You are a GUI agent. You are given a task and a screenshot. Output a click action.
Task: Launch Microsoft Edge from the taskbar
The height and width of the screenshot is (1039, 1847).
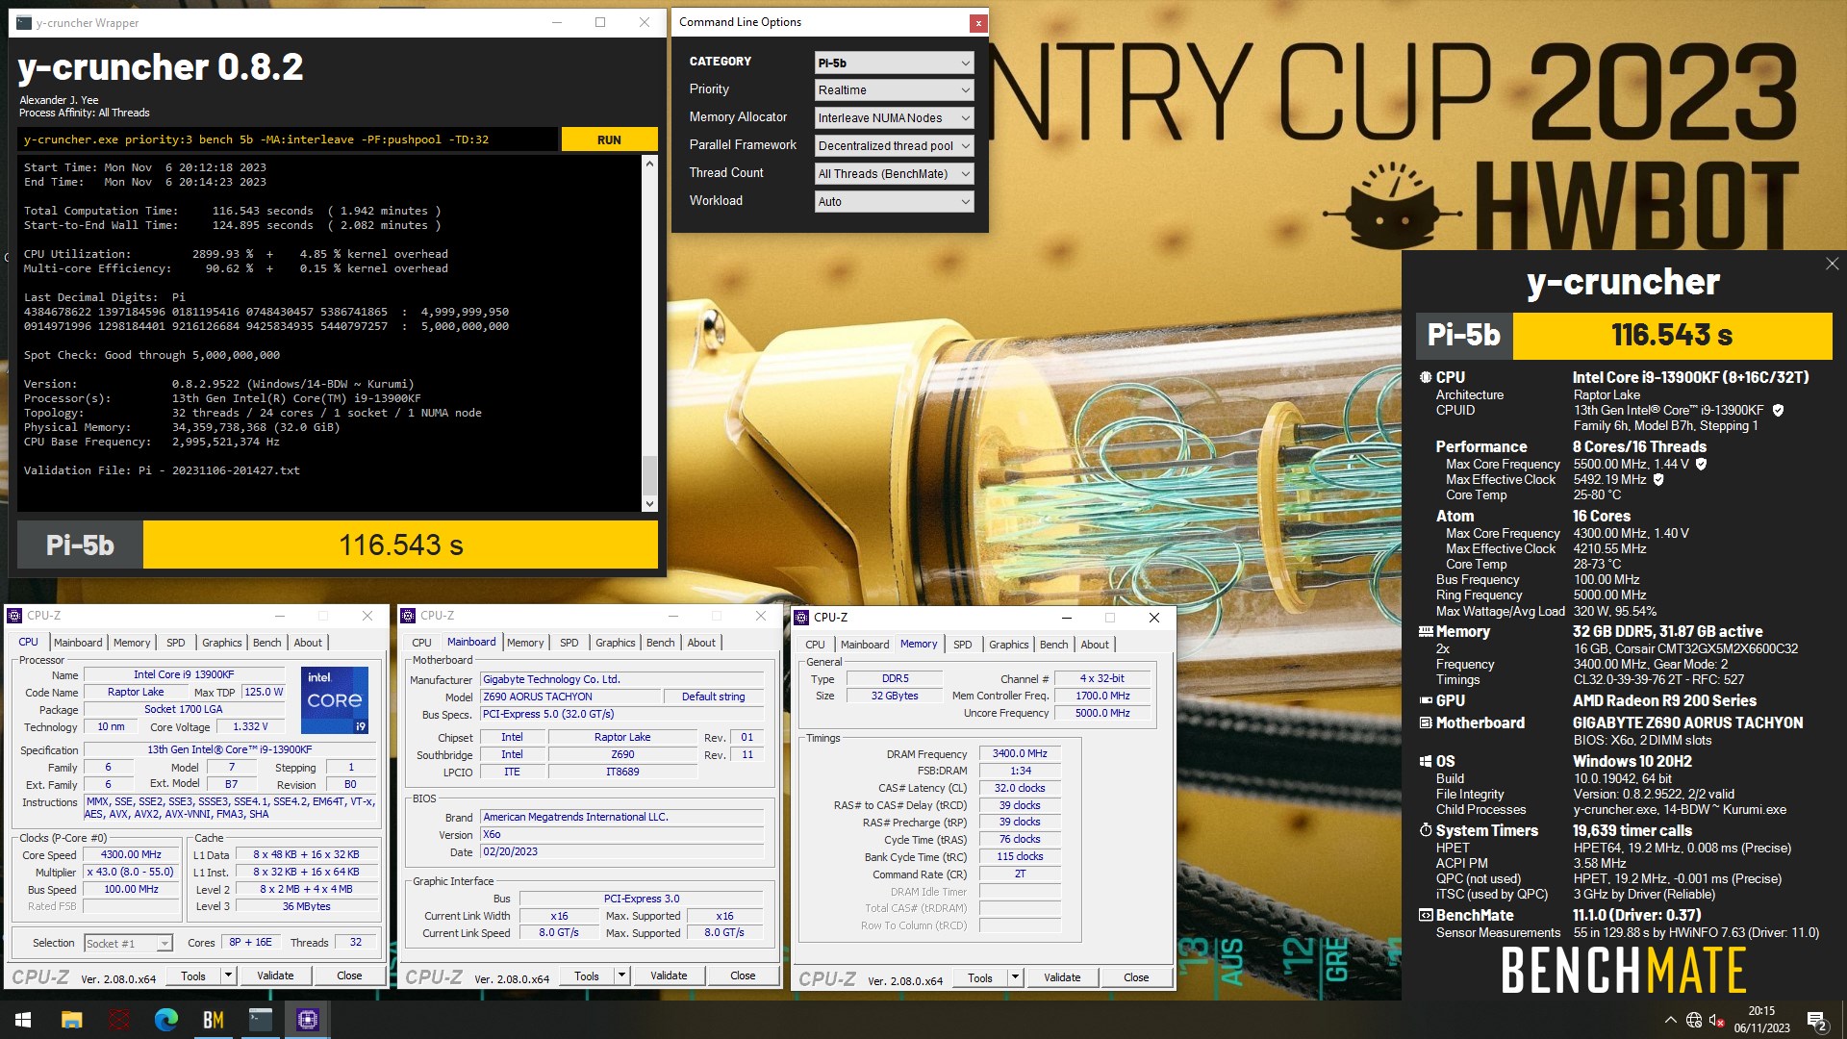[x=166, y=1020]
